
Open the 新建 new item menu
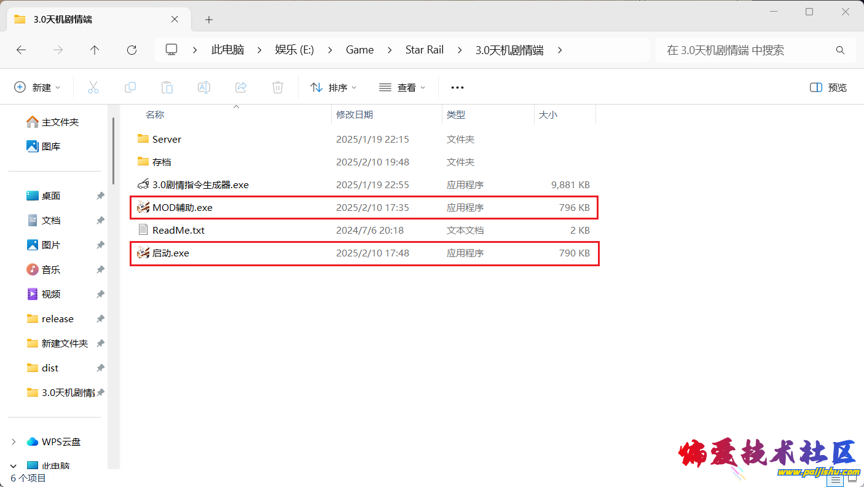(37, 87)
